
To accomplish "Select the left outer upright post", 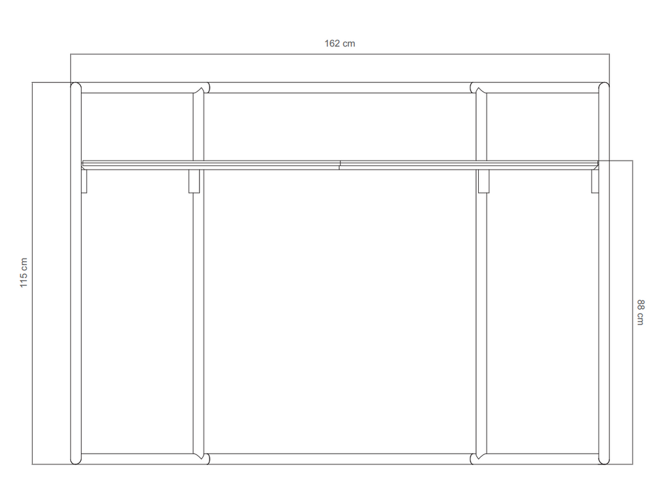I will 76,273.
